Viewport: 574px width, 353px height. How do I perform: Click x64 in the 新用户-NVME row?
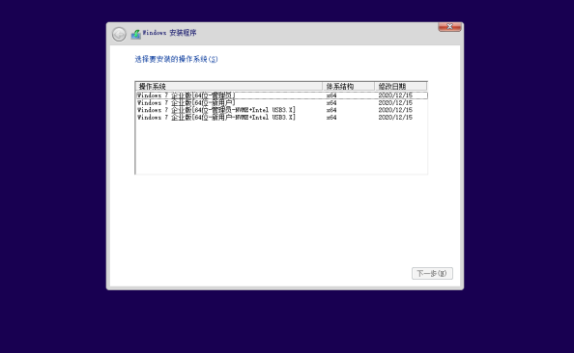click(331, 118)
